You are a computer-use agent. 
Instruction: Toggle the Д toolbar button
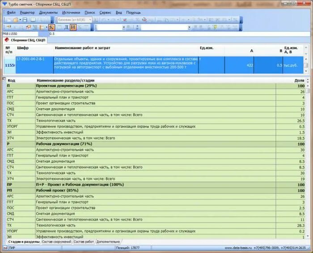[x=66, y=27]
